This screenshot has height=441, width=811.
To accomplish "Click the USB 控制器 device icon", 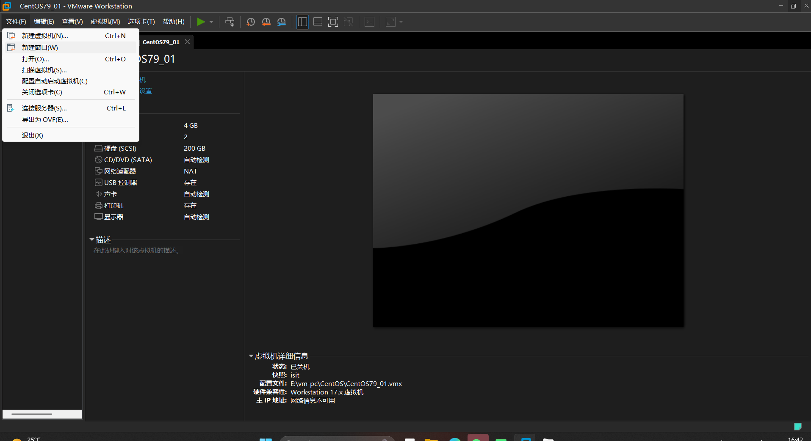I will coord(98,183).
